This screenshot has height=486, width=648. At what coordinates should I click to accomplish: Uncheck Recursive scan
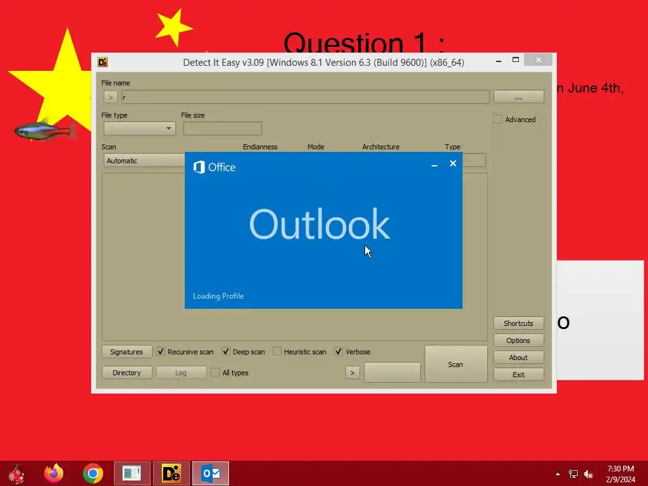click(x=161, y=352)
